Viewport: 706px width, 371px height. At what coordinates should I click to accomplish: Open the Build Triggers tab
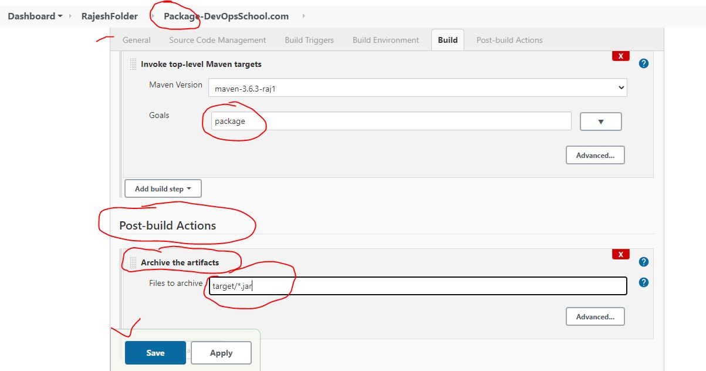309,39
